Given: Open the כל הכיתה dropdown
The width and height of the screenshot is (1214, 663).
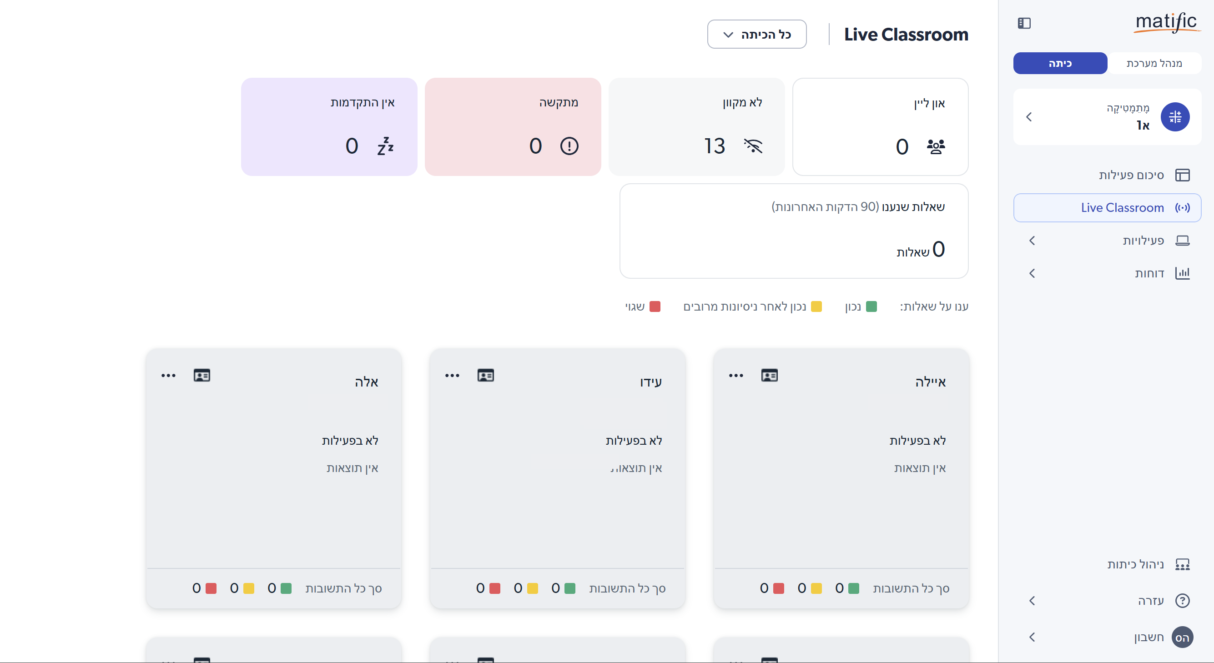Looking at the screenshot, I should pyautogui.click(x=756, y=35).
